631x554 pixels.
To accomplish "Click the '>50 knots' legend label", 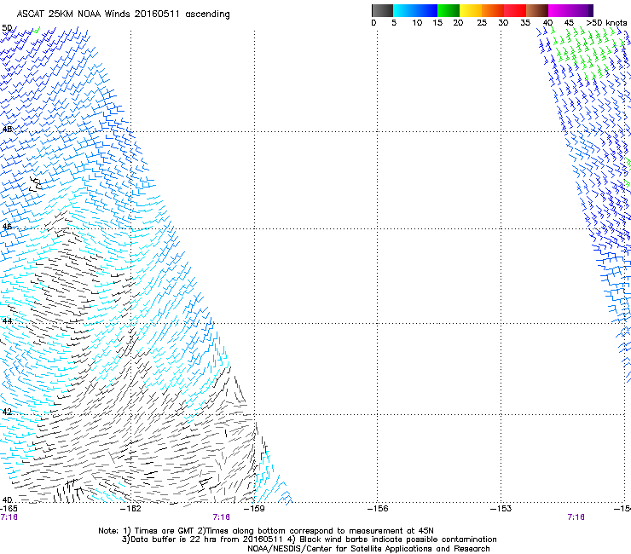I will tap(606, 23).
